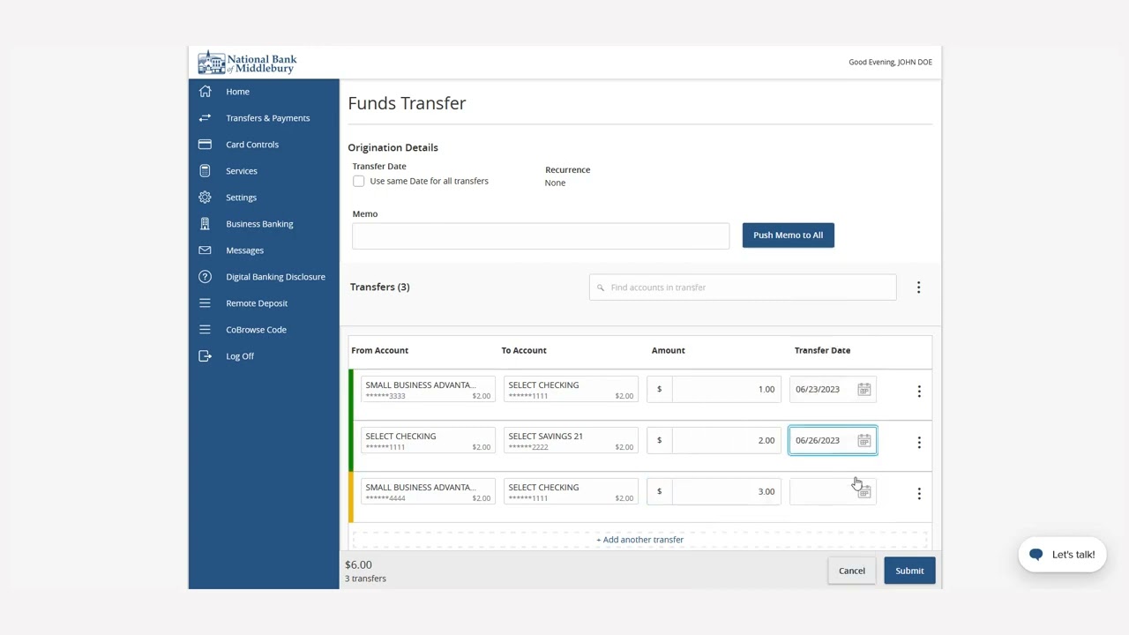Click Push Memo to All button

(788, 235)
